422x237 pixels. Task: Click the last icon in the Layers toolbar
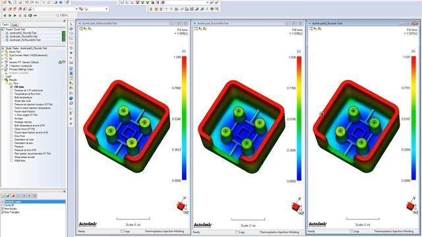(x=35, y=196)
